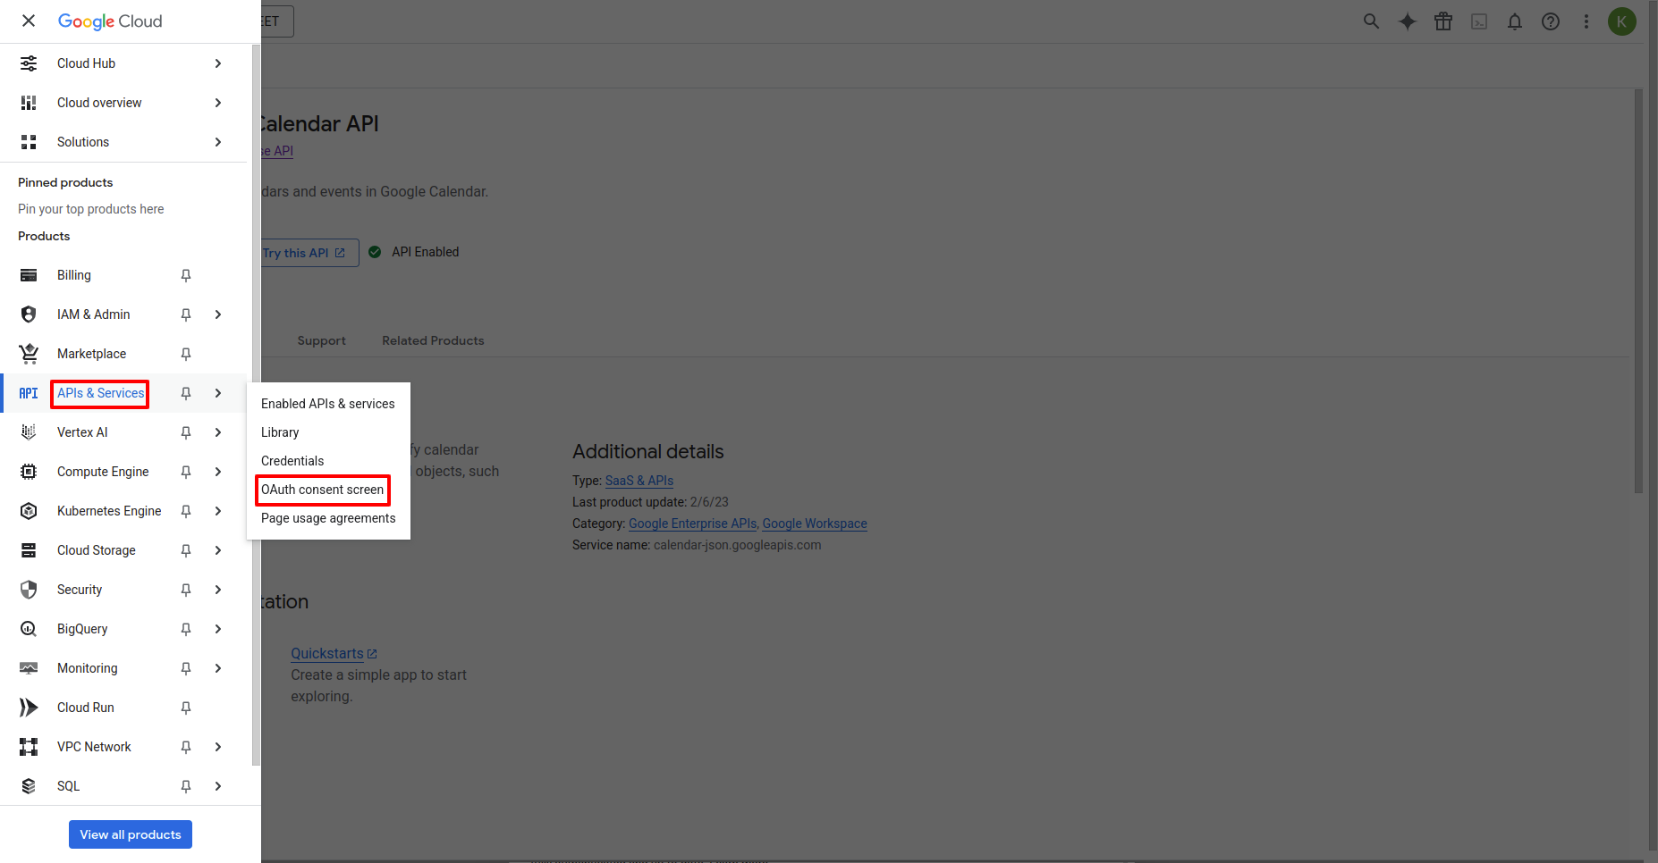Open search with the magnifier icon

click(x=1371, y=21)
